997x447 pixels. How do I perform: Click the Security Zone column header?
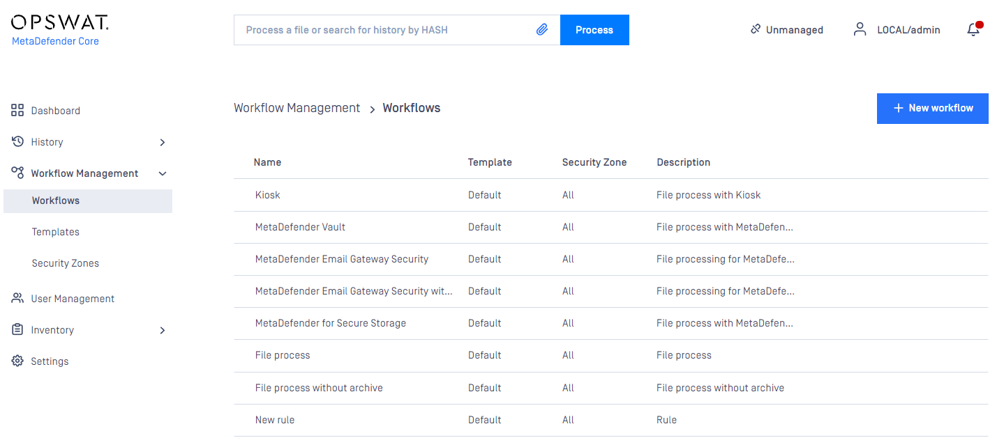point(594,162)
